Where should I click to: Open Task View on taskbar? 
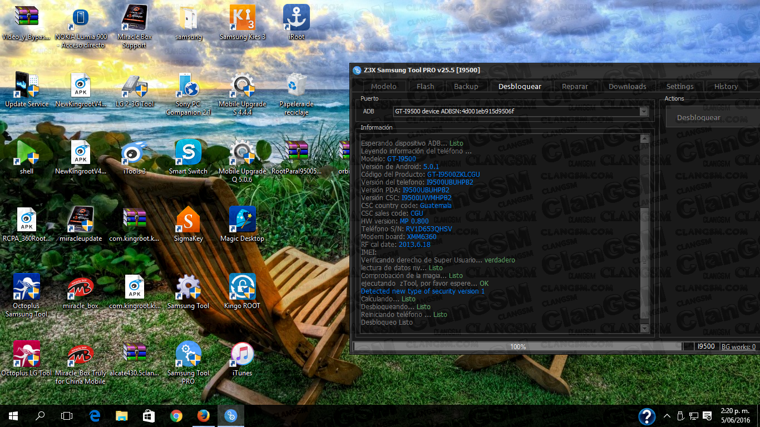click(x=67, y=415)
